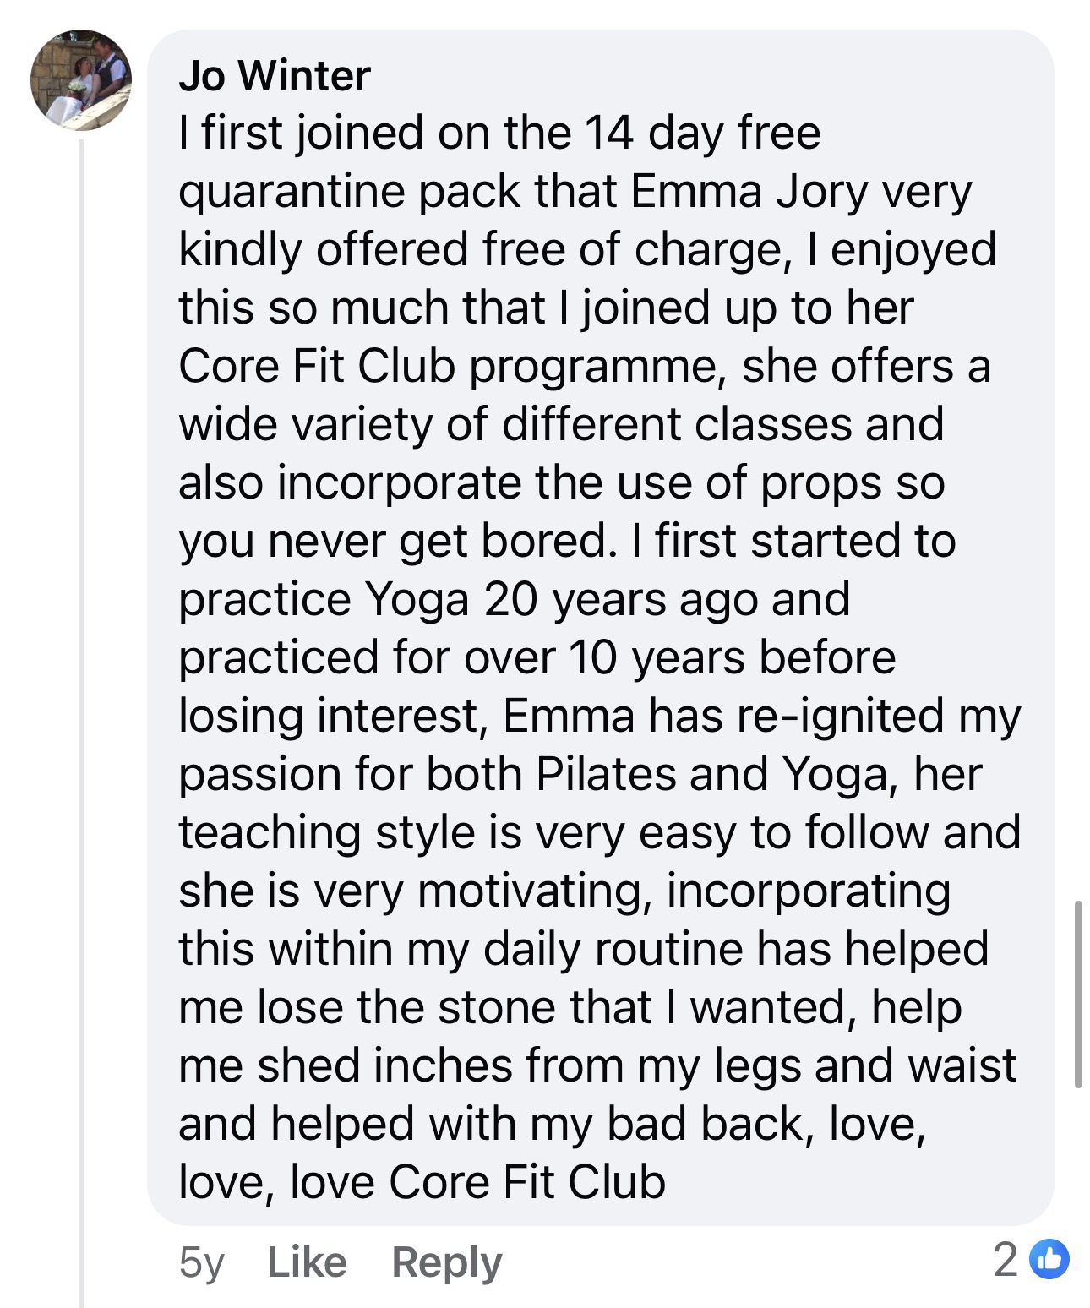Like Jo Winter's comment
This screenshot has width=1090, height=1308.
point(307,1262)
